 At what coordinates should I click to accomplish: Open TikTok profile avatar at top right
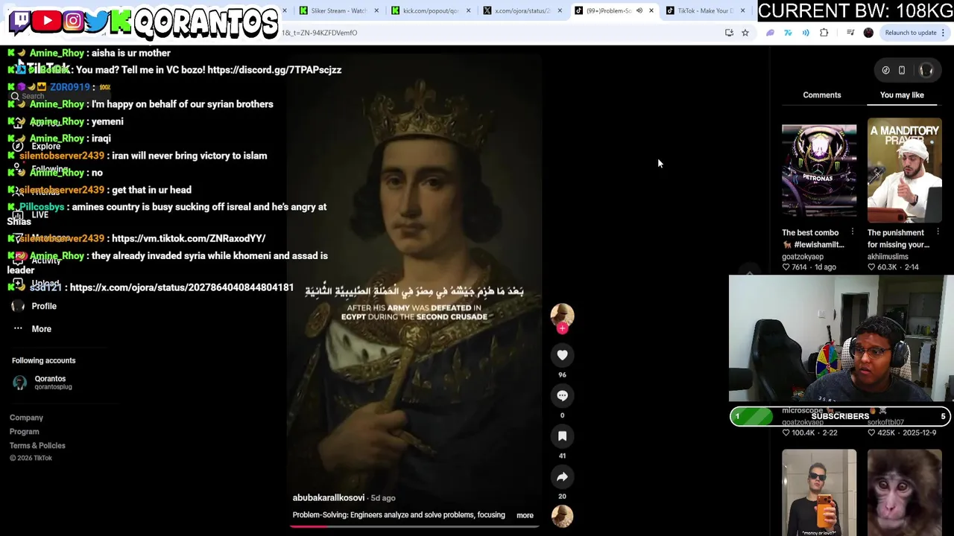coord(926,70)
